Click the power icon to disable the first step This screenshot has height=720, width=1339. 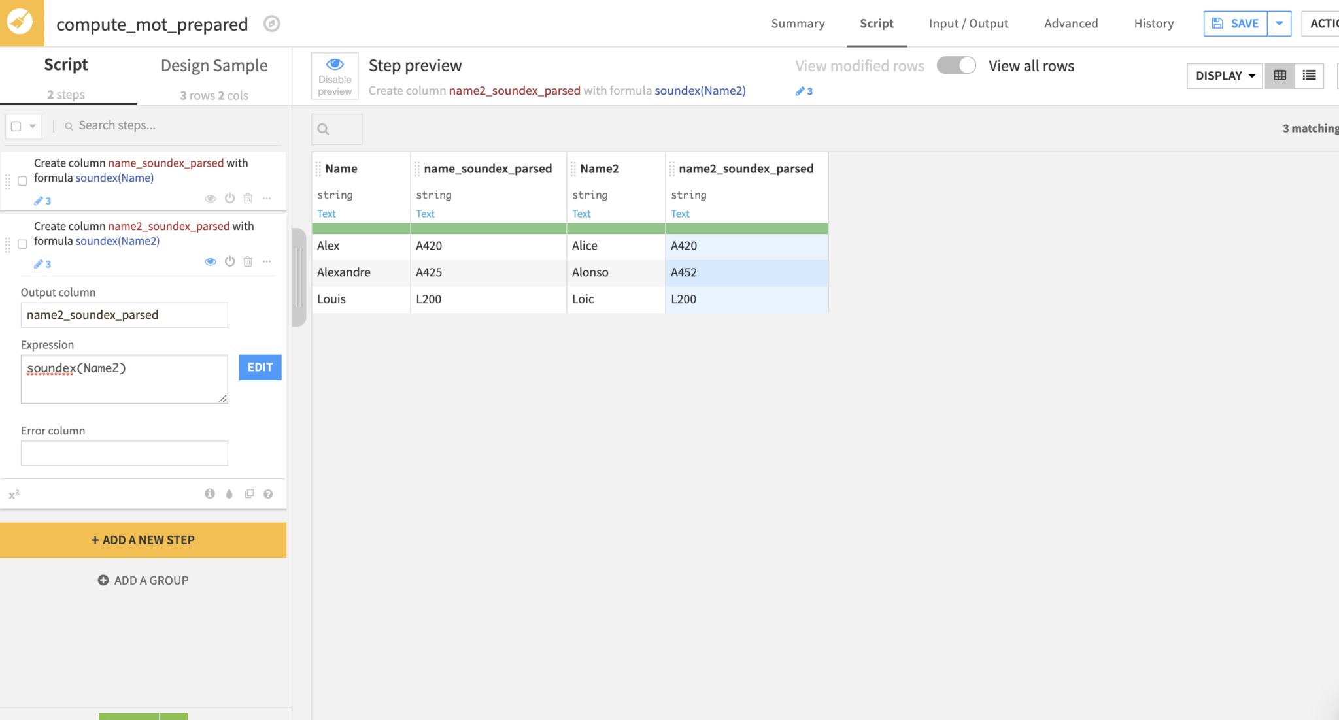[229, 198]
